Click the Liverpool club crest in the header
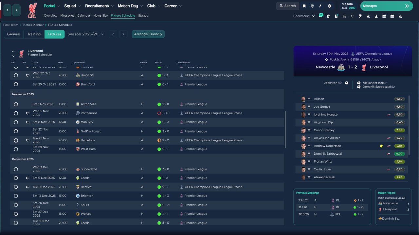Screen dimensions: 419x235 (x=32, y=10)
